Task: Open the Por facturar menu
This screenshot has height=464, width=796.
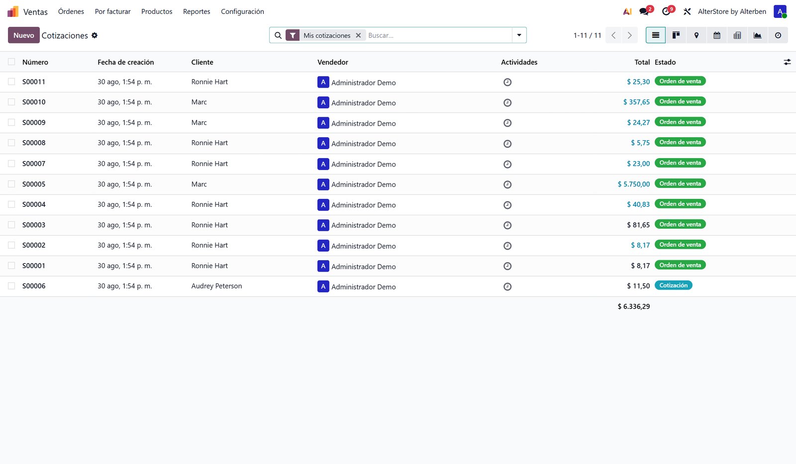Action: pyautogui.click(x=113, y=11)
